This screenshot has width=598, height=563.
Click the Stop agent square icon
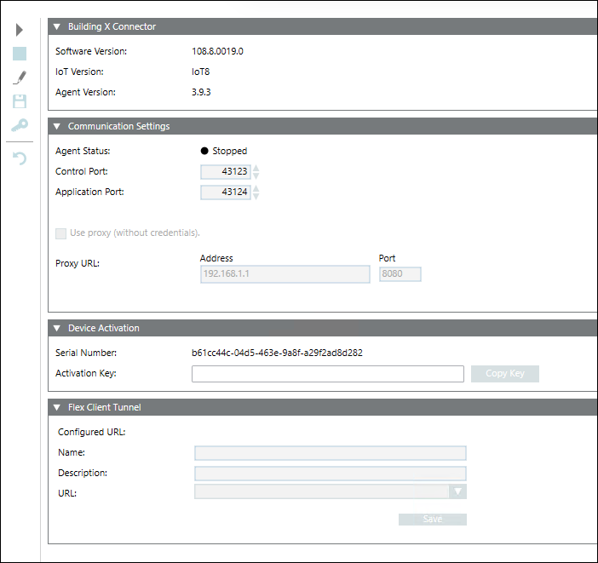pos(20,54)
